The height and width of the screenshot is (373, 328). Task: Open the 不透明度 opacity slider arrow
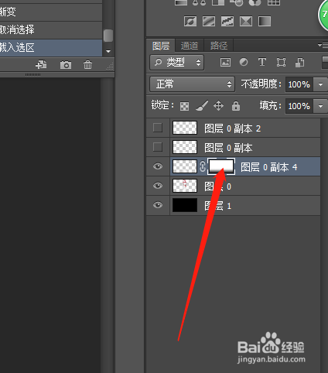(x=320, y=84)
